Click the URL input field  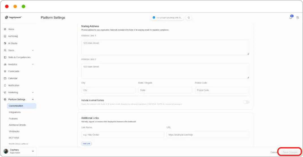tap(208, 135)
